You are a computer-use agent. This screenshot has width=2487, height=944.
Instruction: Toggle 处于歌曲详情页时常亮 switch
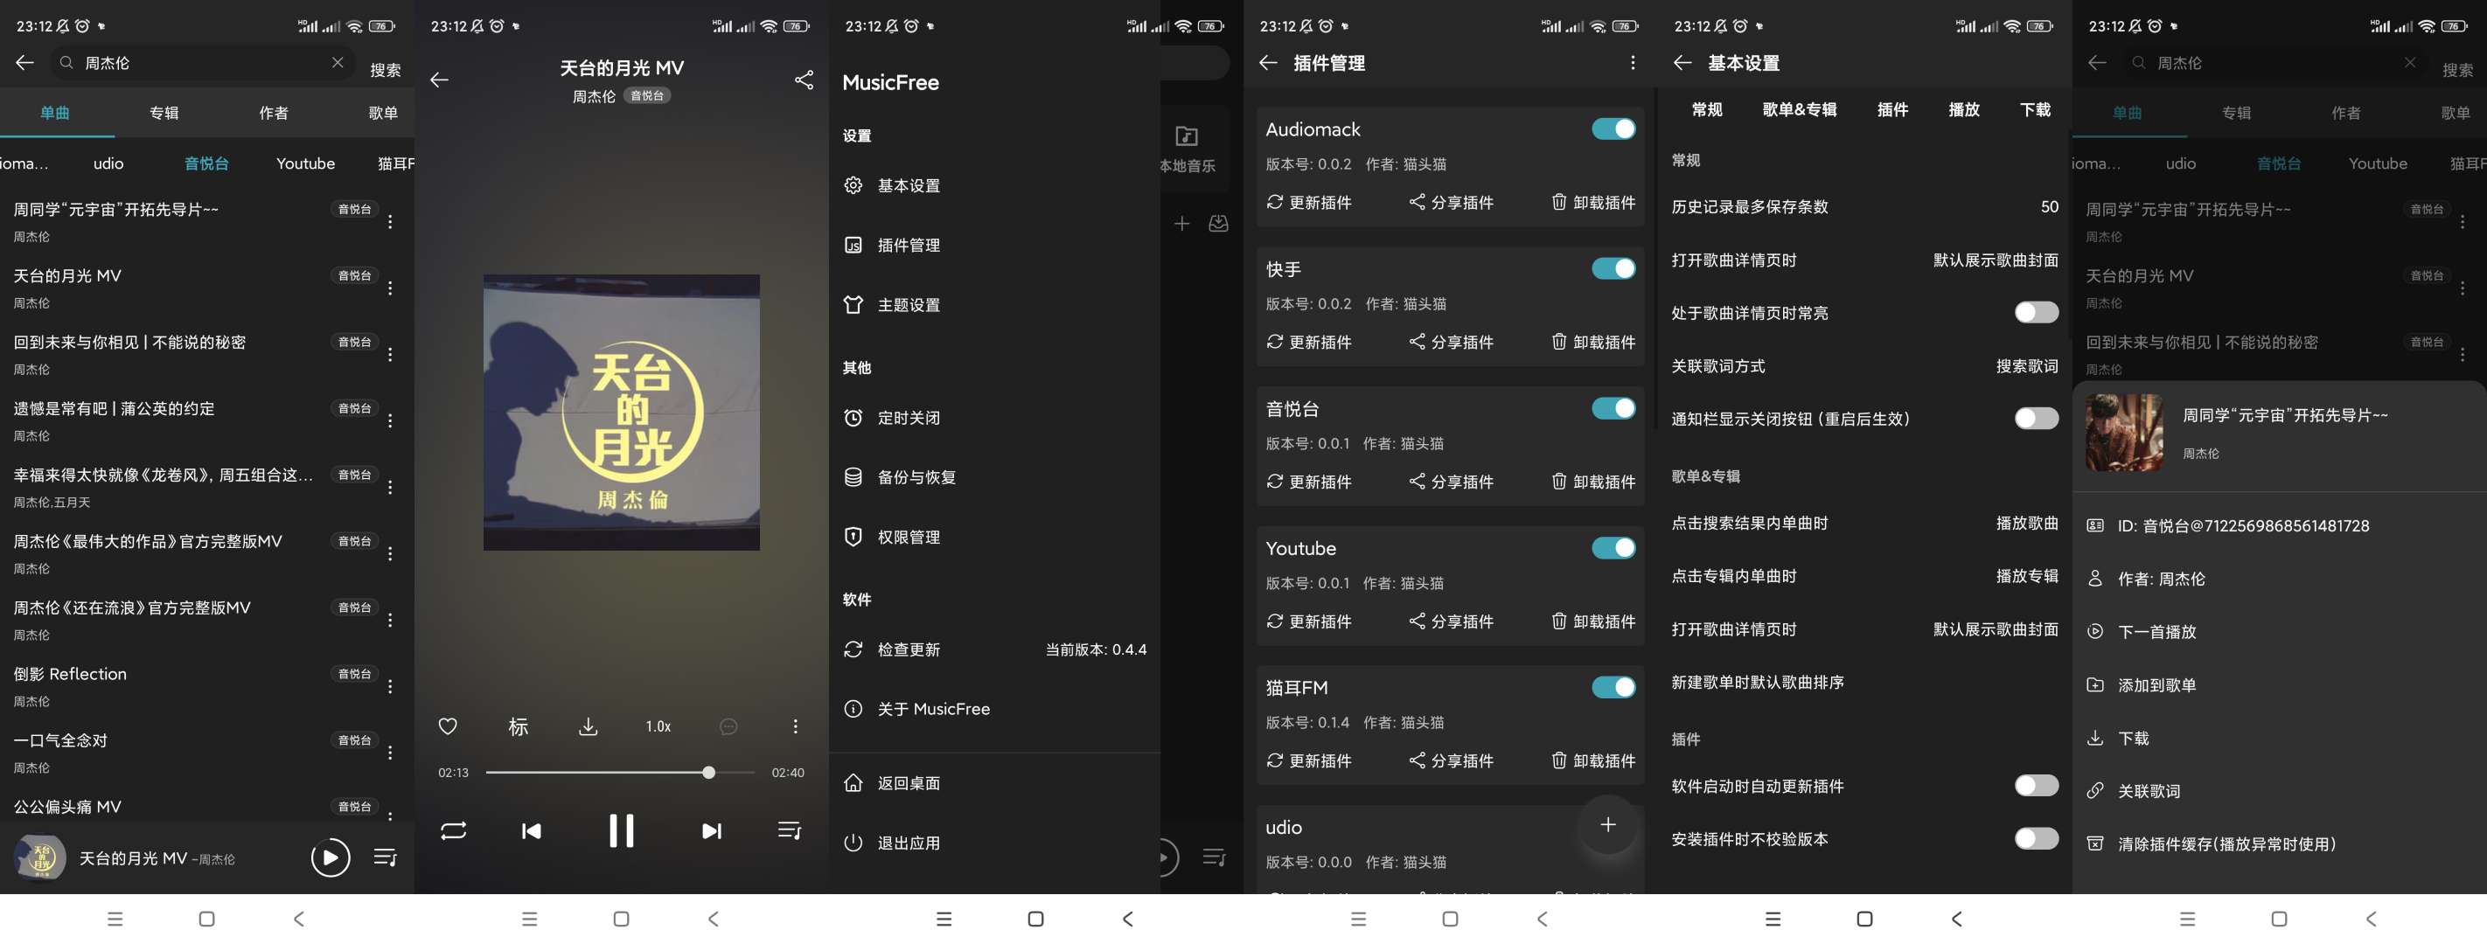point(2036,312)
